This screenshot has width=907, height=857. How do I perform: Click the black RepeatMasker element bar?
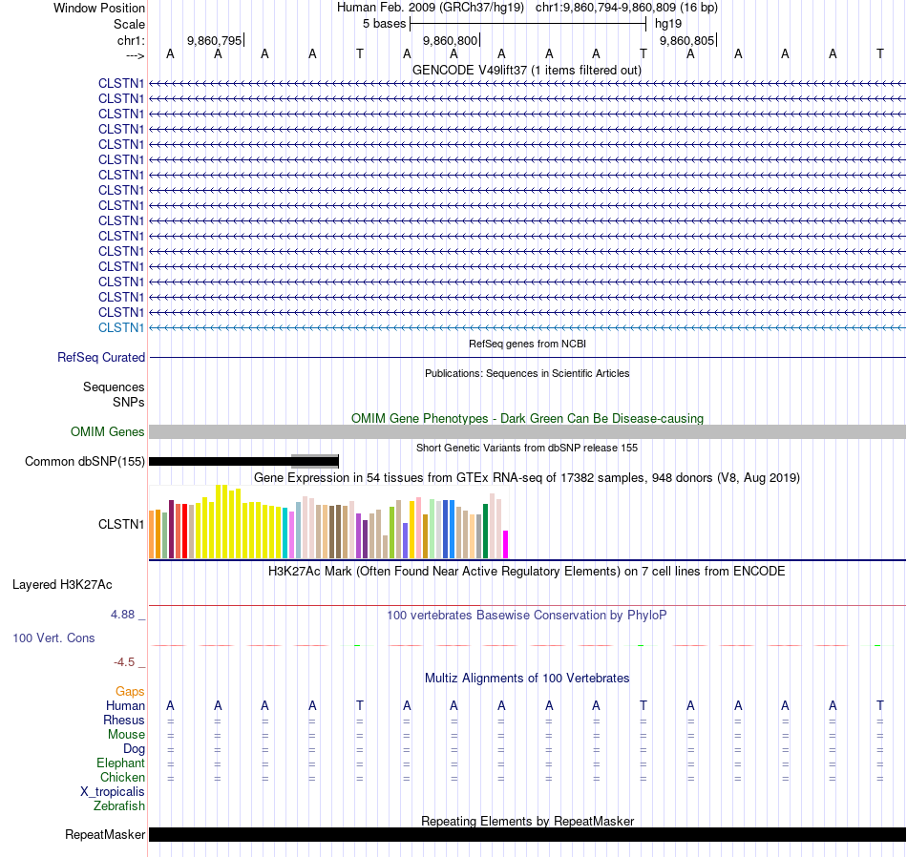coord(527,834)
